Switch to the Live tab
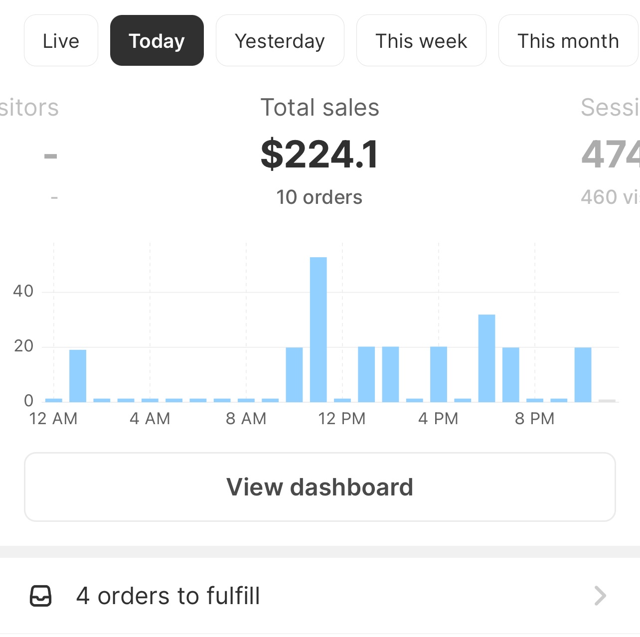 click(x=61, y=40)
